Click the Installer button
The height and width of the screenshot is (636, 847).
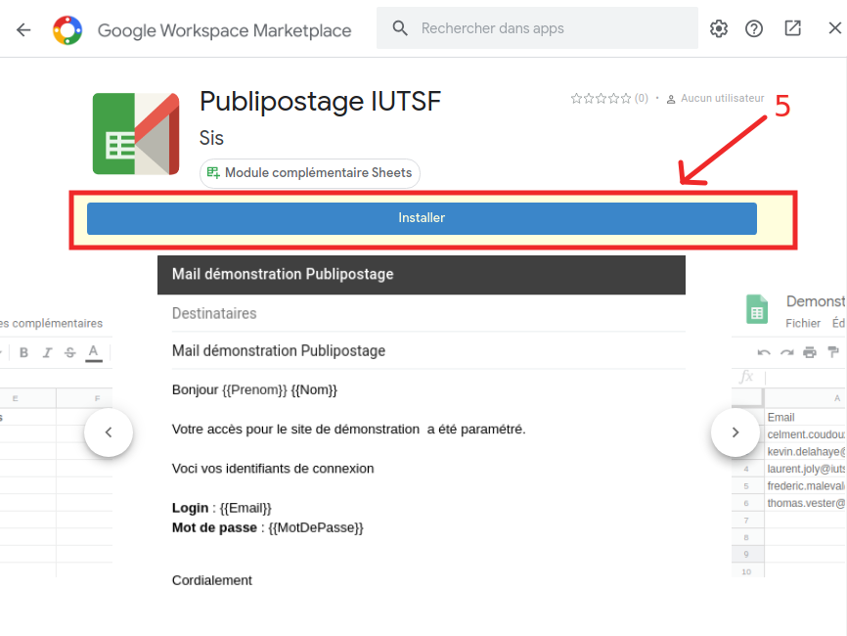422,218
